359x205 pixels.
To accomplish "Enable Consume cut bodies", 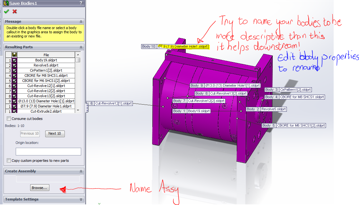I will click(9, 118).
